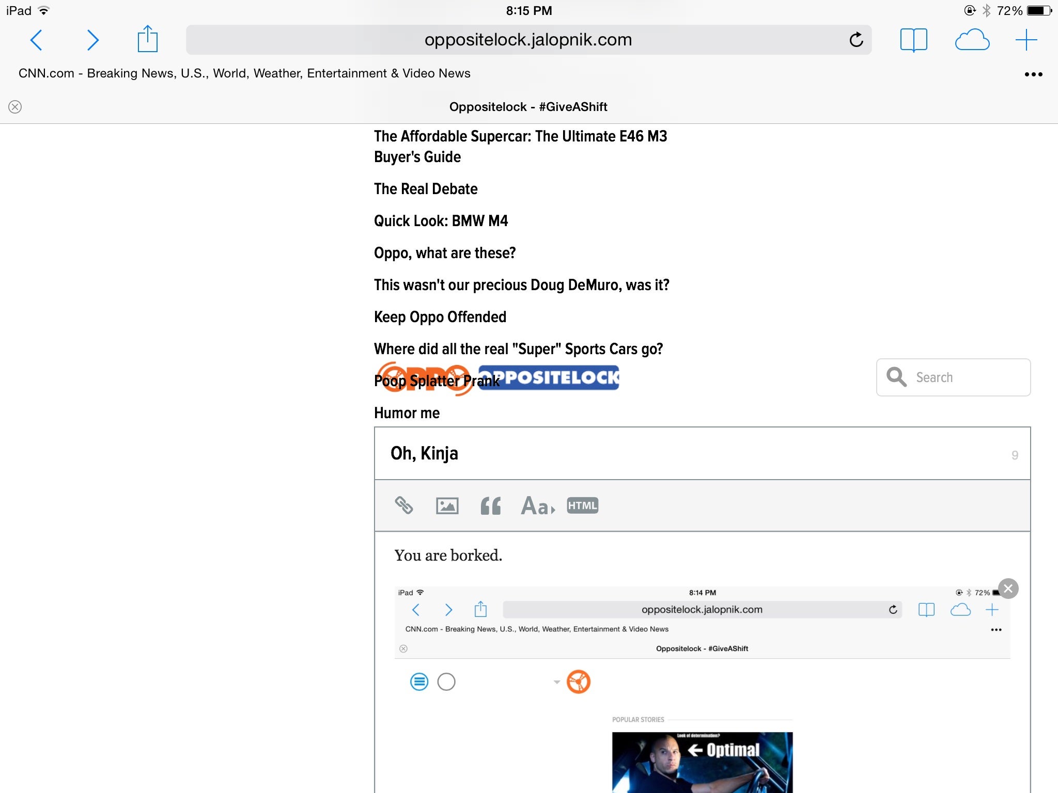This screenshot has height=793, width=1058.
Task: Click the HTML toggle icon in editor
Action: [x=583, y=505]
